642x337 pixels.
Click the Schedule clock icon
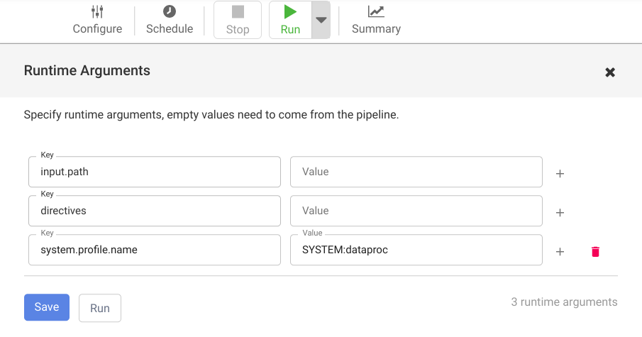coord(170,11)
